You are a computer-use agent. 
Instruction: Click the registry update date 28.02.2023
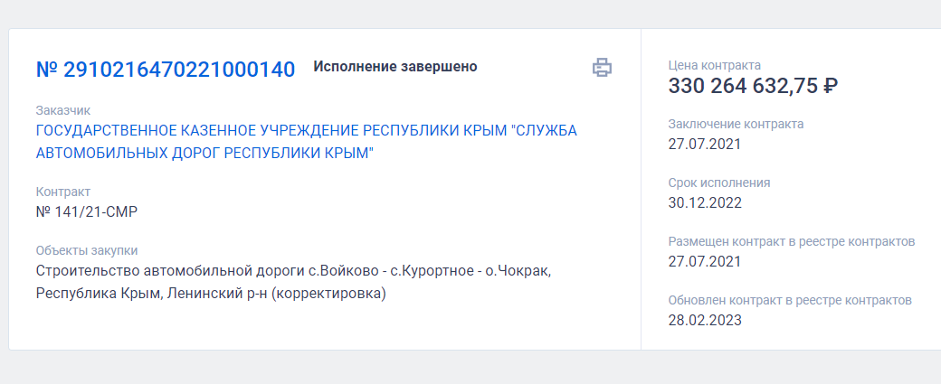click(x=705, y=320)
